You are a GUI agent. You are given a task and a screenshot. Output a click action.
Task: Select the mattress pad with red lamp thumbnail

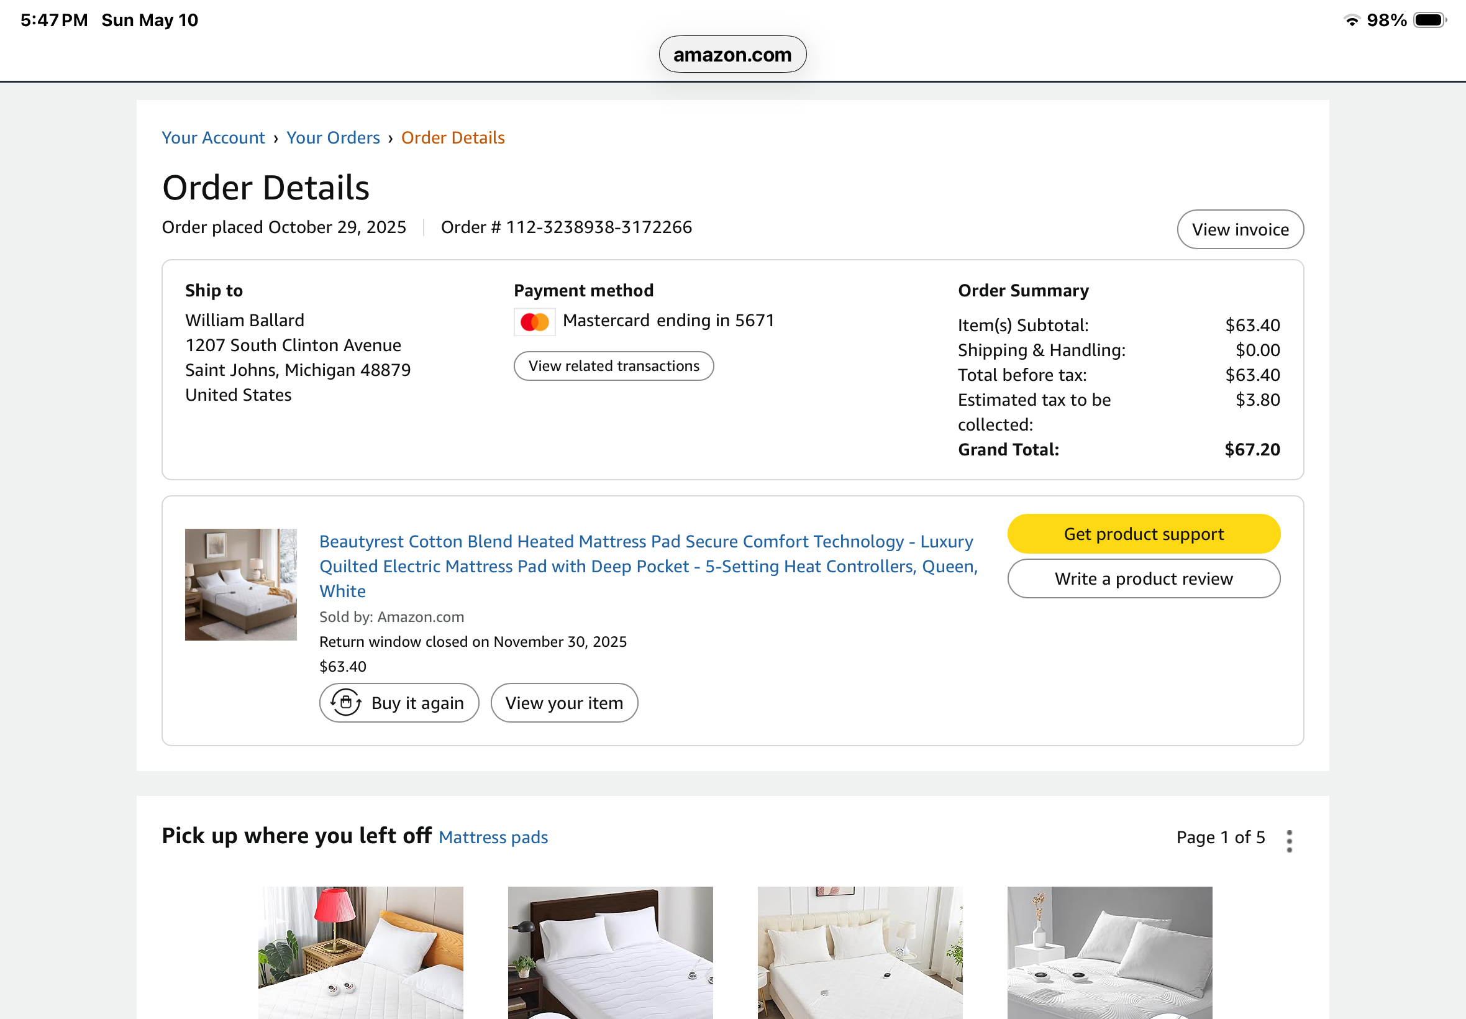(360, 952)
